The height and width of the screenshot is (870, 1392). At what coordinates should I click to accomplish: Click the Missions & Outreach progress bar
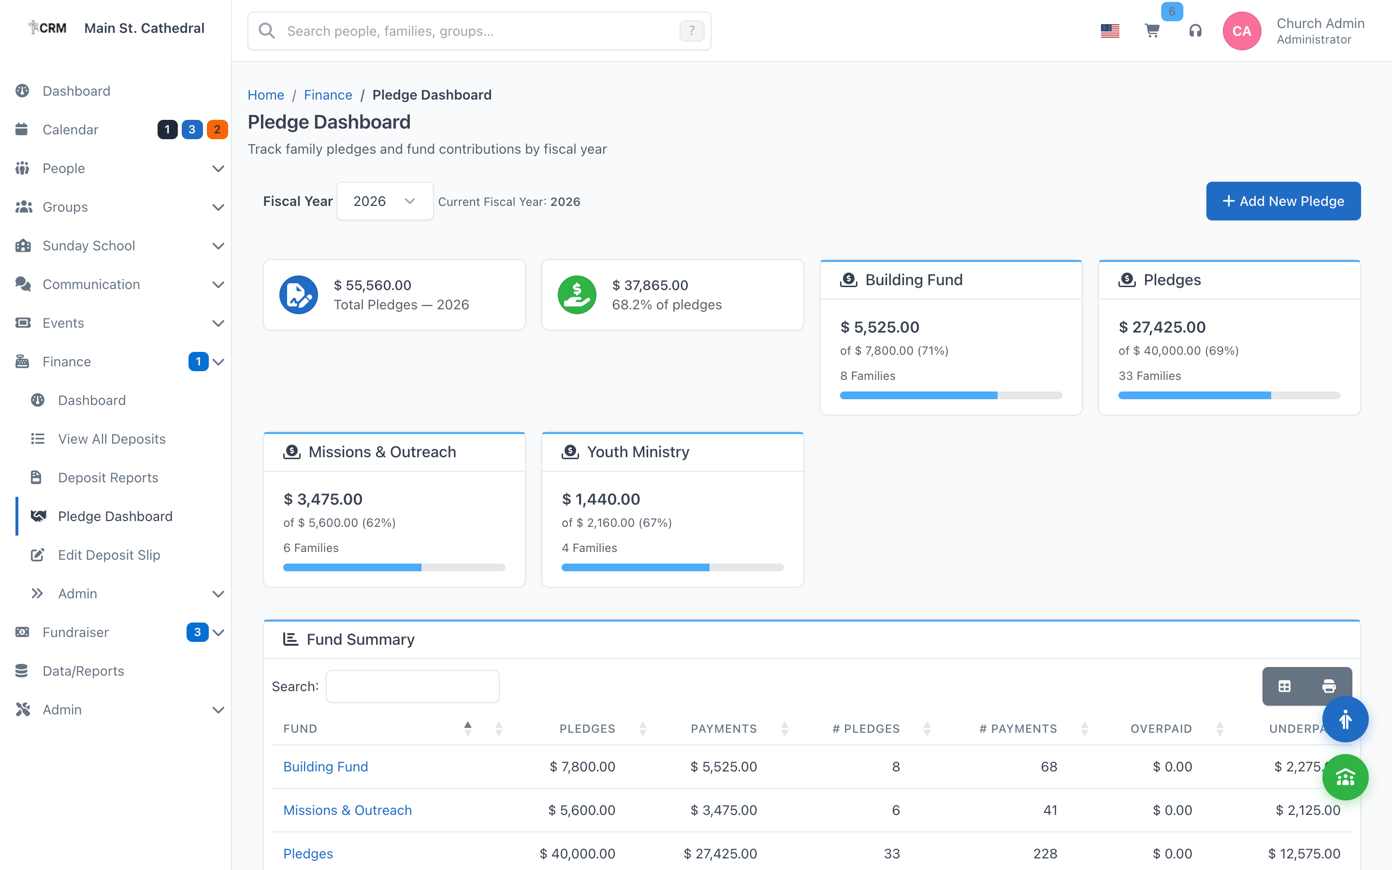point(394,567)
